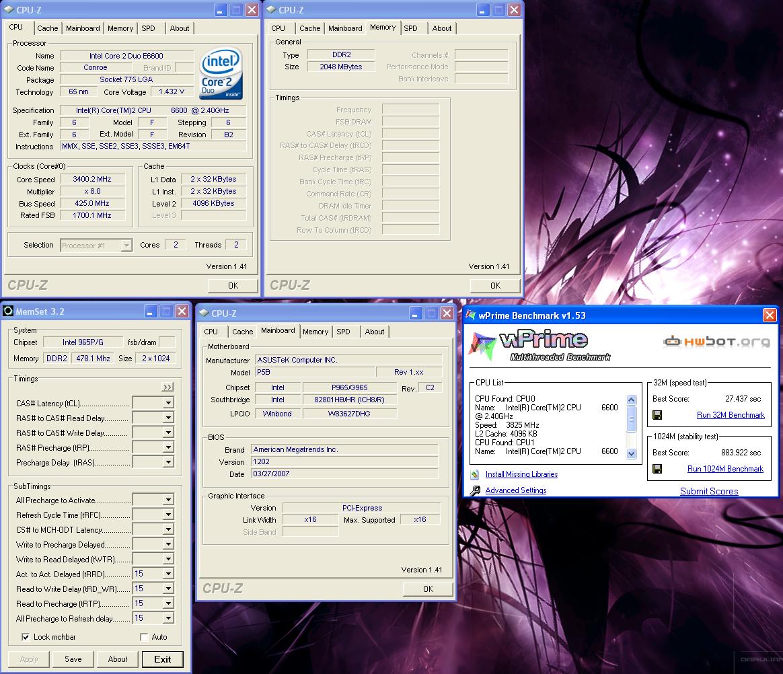
Task: Click OK in the CPU-Z Memory window
Action: point(495,286)
